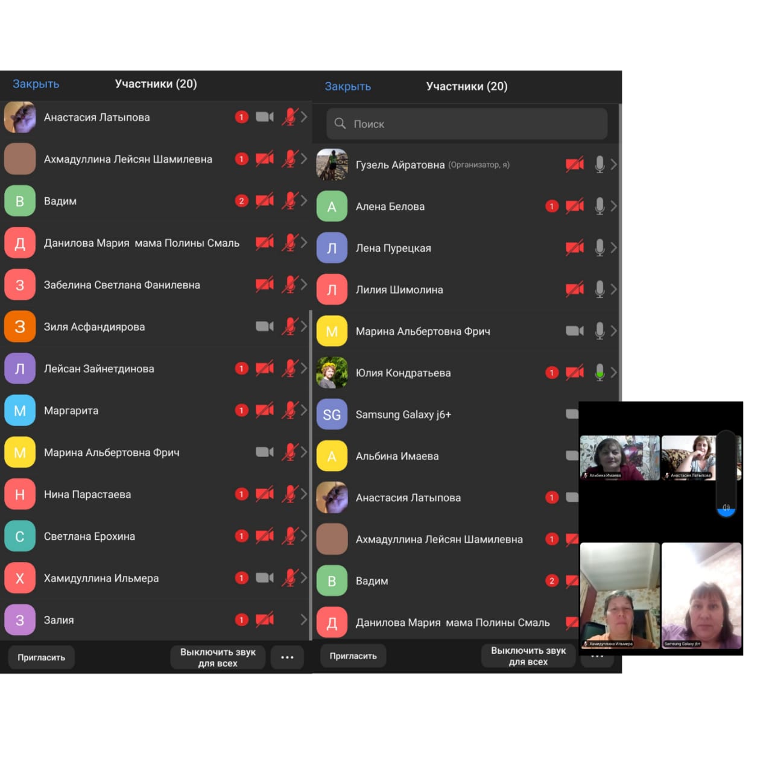Toggle the microphone for Гузель Айратовна
The height and width of the screenshot is (772, 772).
(600, 164)
